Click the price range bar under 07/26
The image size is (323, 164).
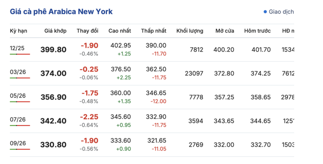coord(20,126)
